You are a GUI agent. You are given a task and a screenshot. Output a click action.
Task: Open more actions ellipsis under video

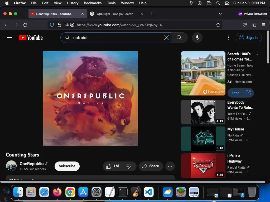tap(170, 166)
